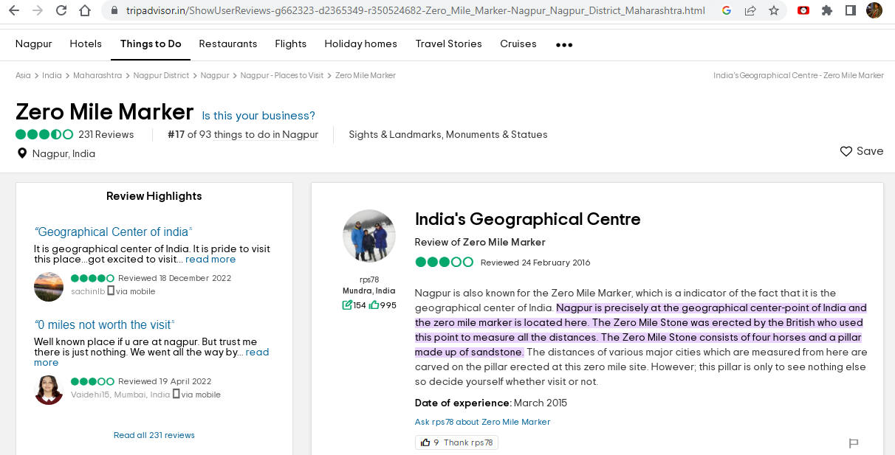Click the mobile icon on Vaidehi15's review
895x455 pixels.
tap(176, 395)
